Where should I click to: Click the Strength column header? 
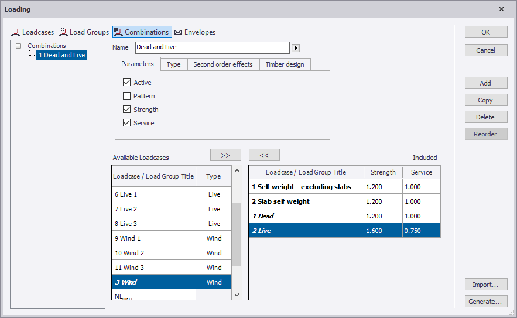point(383,172)
